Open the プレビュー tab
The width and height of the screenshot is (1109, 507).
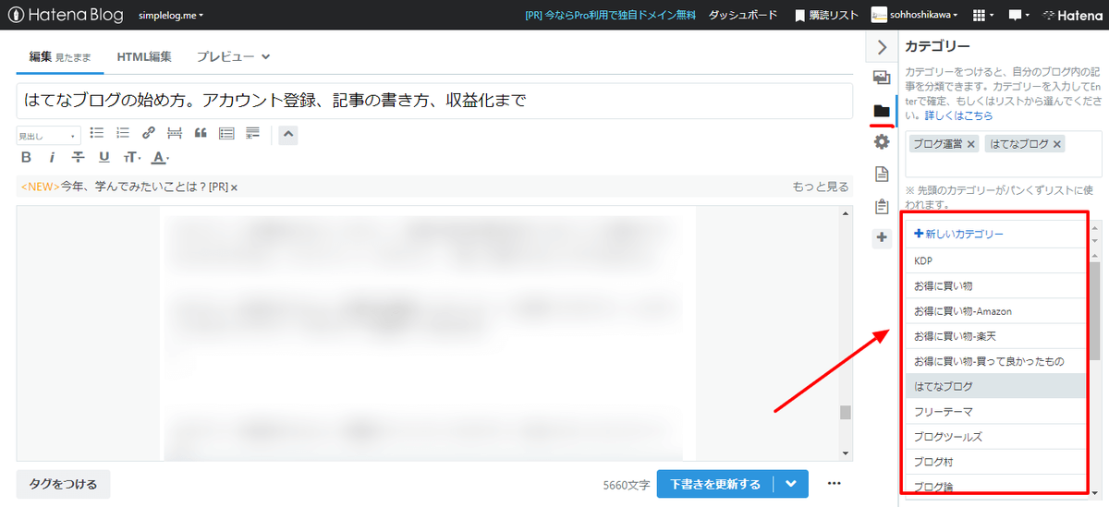225,56
